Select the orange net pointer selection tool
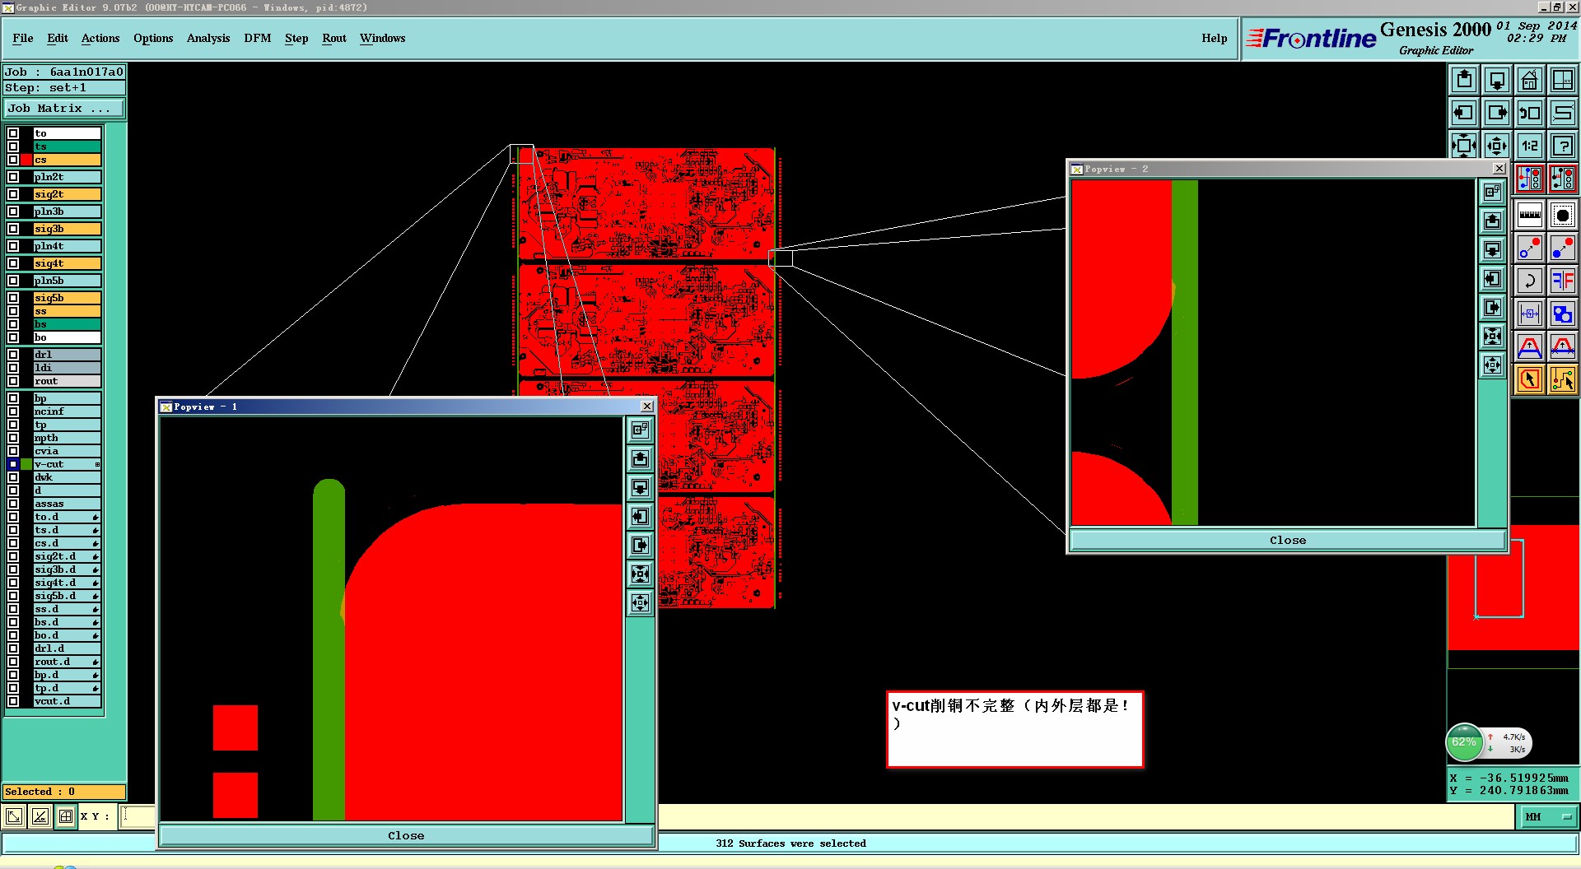Screen dimensions: 1581x869 tap(1563, 379)
